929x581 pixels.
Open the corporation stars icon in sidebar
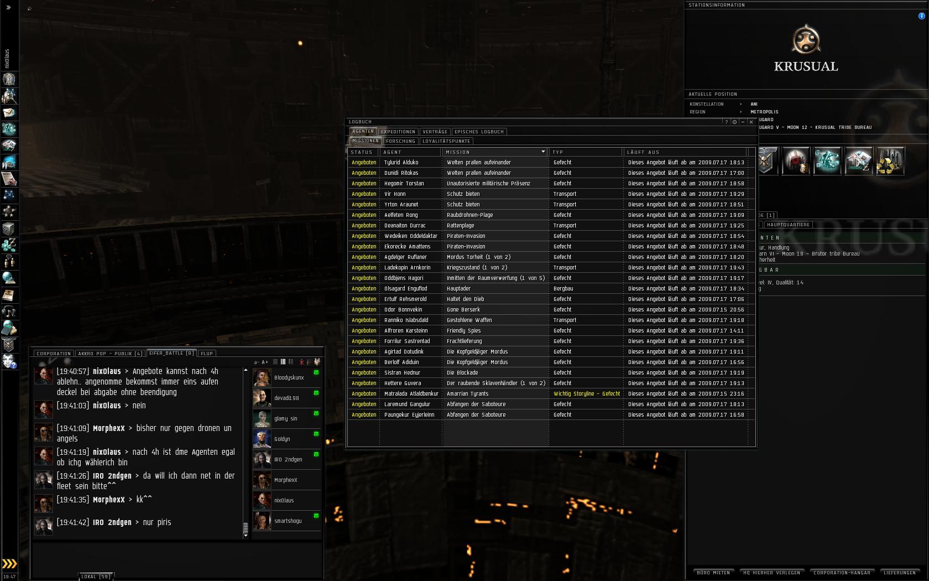tap(9, 212)
